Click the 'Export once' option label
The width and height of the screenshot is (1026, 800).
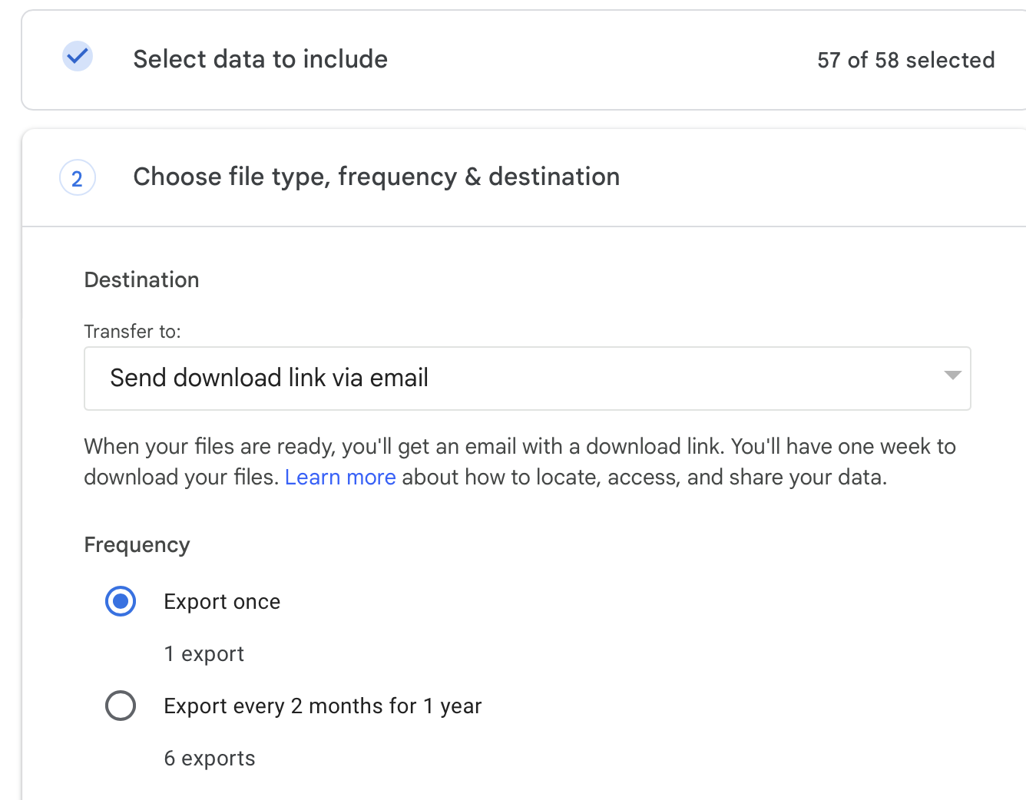222,602
